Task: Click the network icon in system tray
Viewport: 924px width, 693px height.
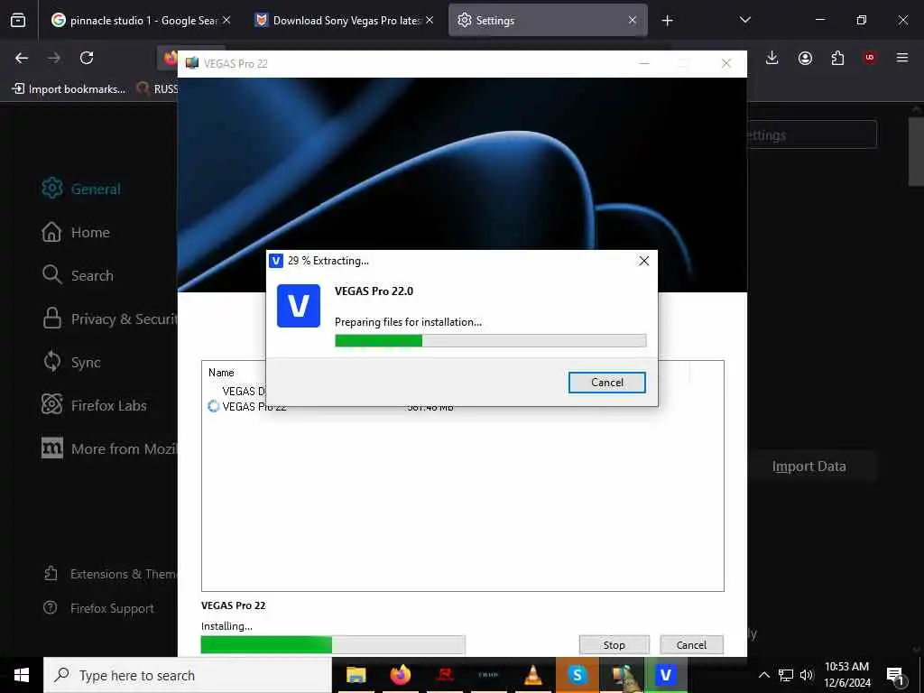Action: tap(786, 675)
